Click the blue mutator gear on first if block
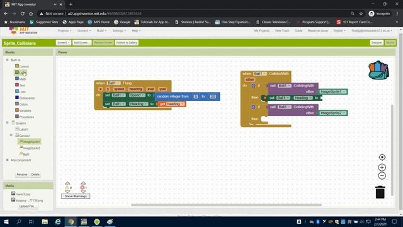The width and height of the screenshot is (403, 227). tap(253, 86)
